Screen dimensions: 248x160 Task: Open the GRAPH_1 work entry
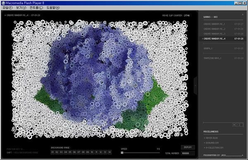click(223, 48)
